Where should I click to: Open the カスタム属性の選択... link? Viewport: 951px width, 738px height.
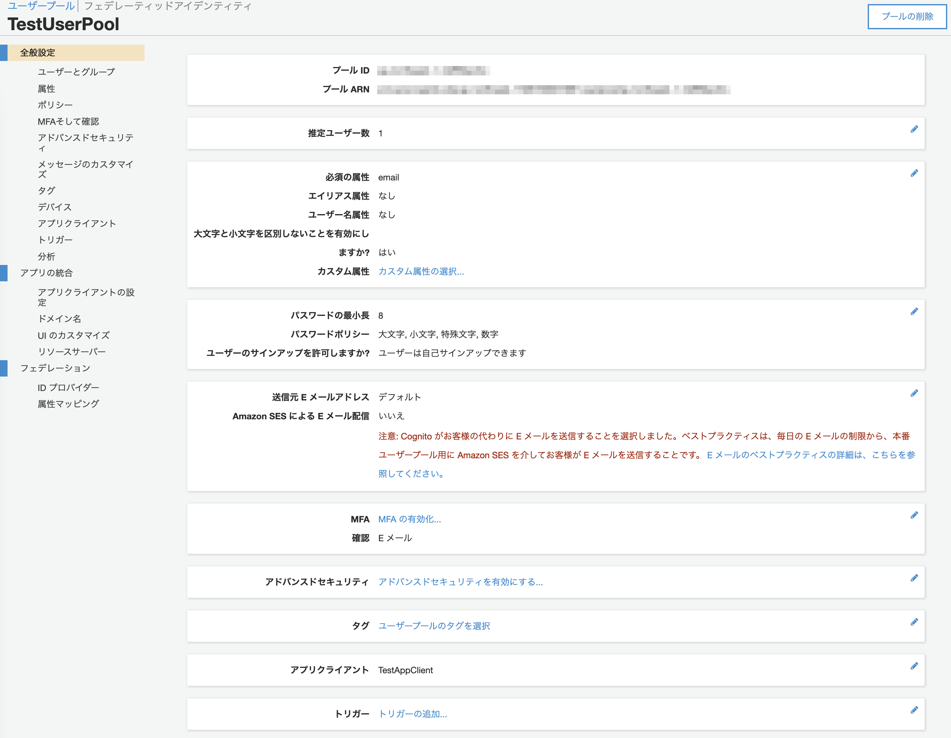tap(421, 271)
